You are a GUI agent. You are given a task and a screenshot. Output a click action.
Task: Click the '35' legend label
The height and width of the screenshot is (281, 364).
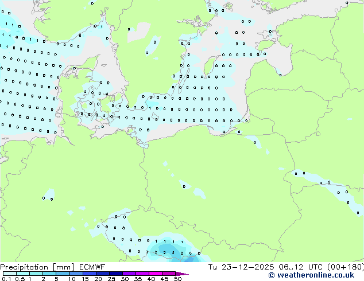point(138,279)
